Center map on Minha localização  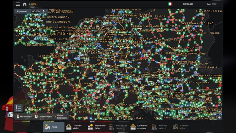pos(61,117)
